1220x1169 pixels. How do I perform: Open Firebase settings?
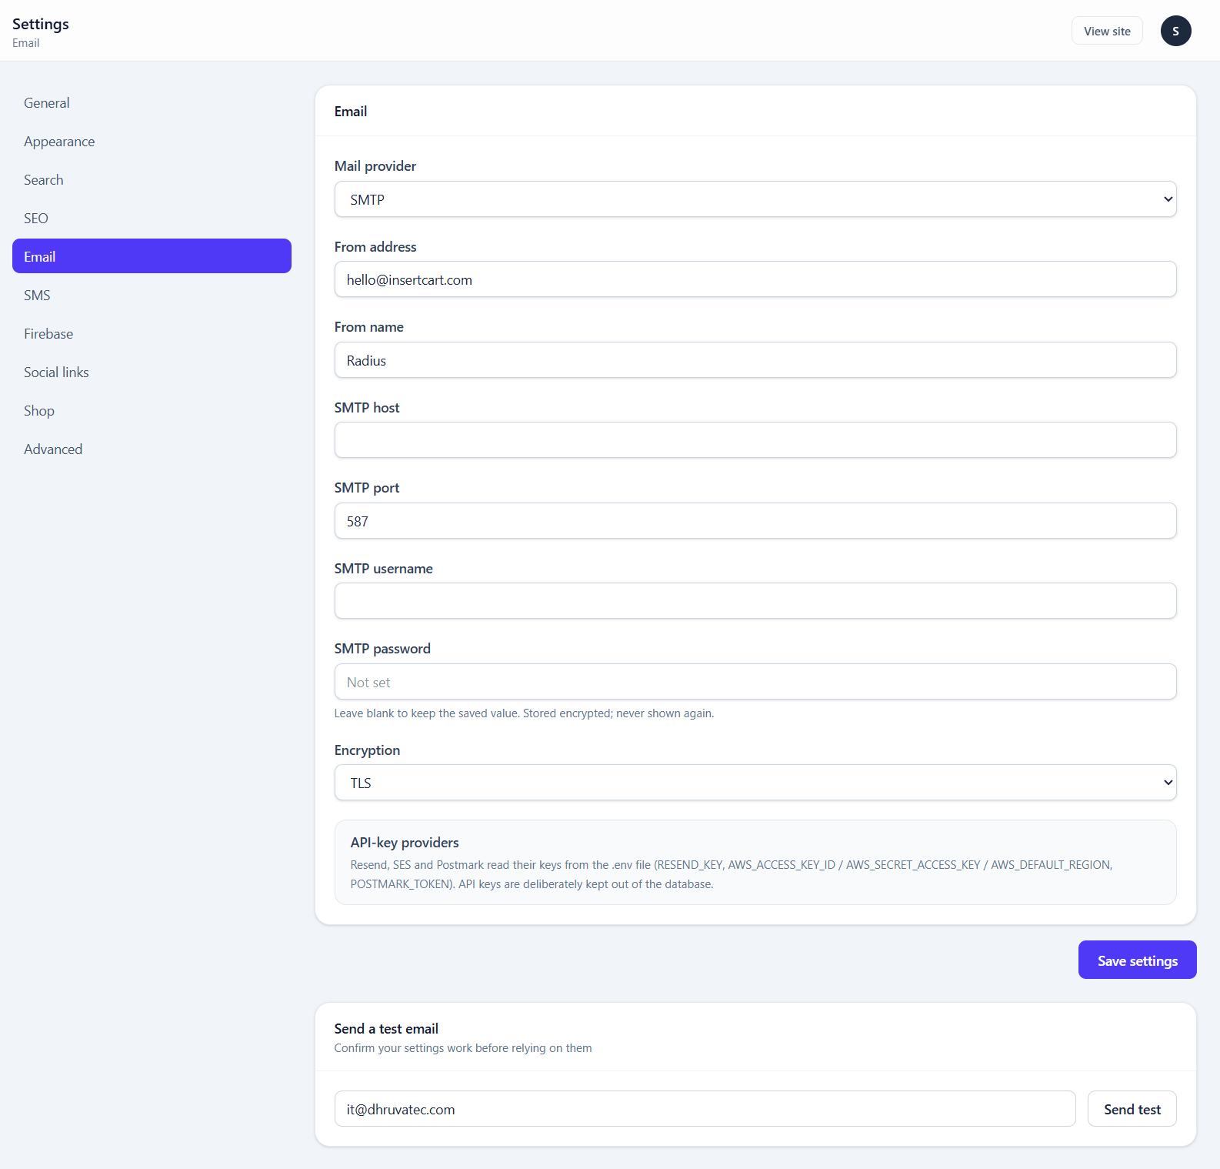152,333
